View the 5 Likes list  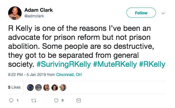(x=14, y=87)
